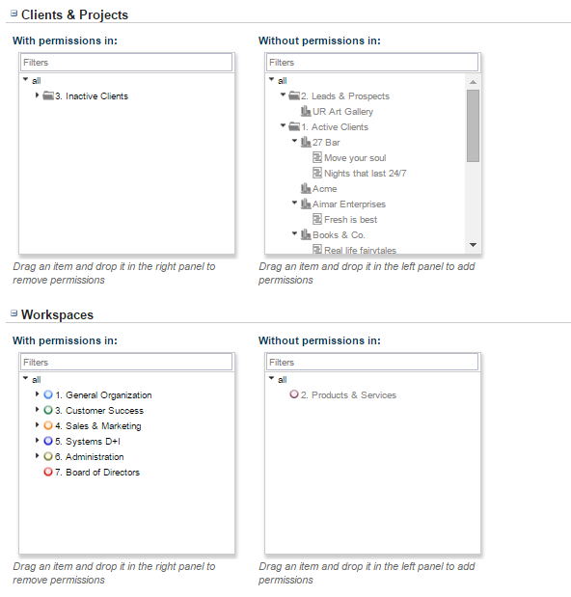Collapse the Workspaces section

pyautogui.click(x=14, y=313)
